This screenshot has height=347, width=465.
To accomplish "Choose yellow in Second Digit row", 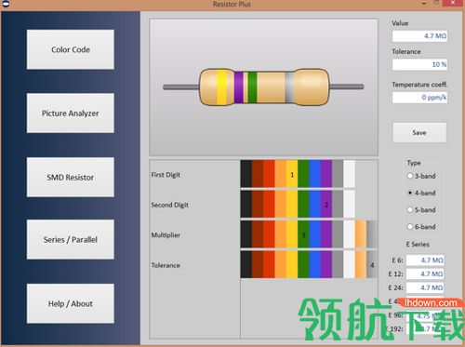I will coord(292,204).
